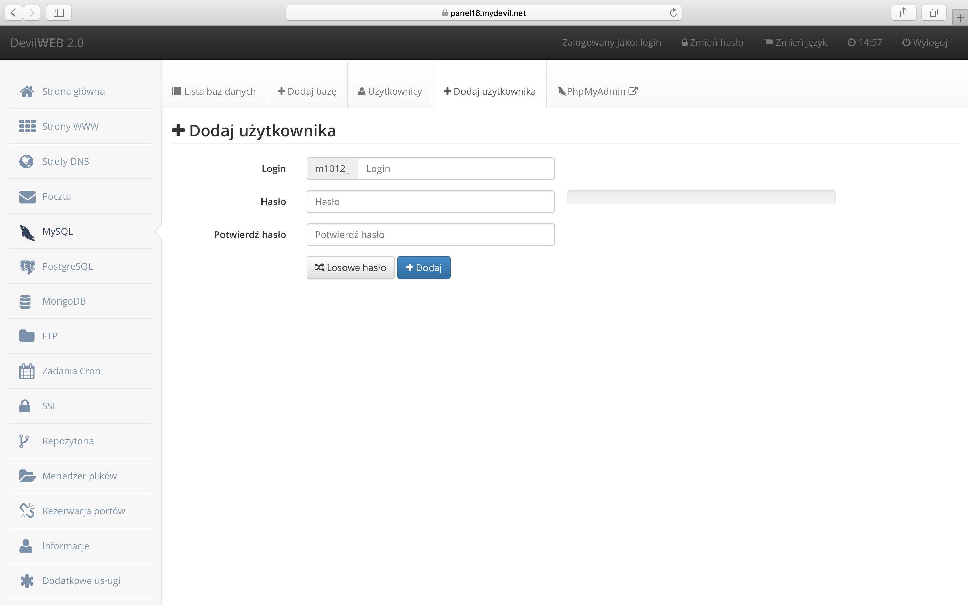Open Repozytoria via git branch icon
Screen dimensions: 968x605
coord(24,441)
